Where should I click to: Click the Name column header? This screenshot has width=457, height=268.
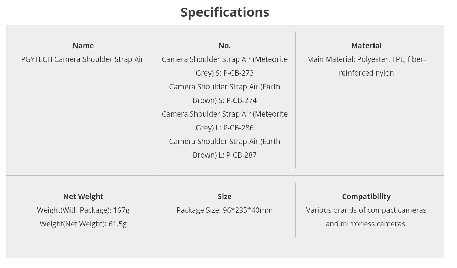tap(83, 45)
